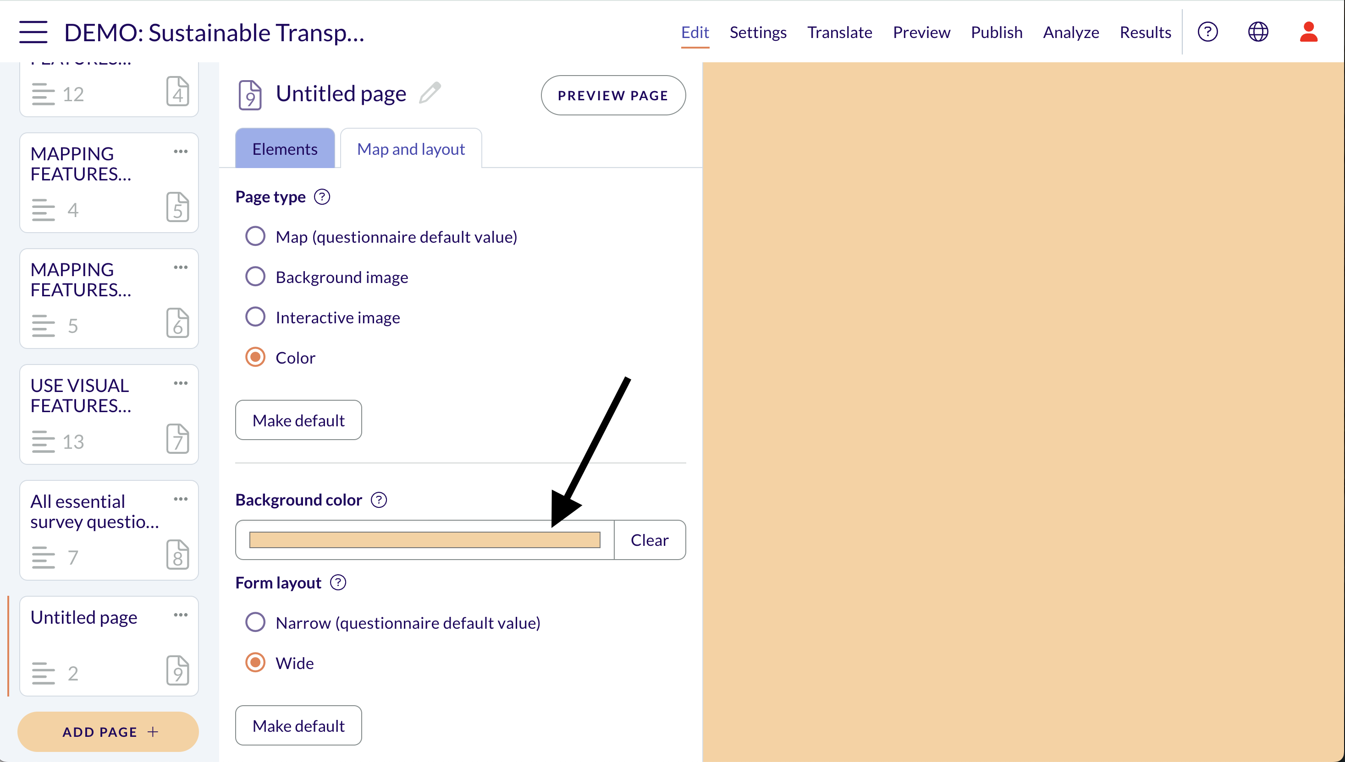This screenshot has height=762, width=1345.
Task: Click page 5 icon in sidebar card
Action: coord(177,207)
